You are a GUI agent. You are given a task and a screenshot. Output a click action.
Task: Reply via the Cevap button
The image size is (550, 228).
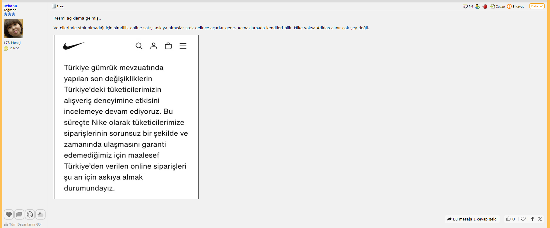coord(498,6)
